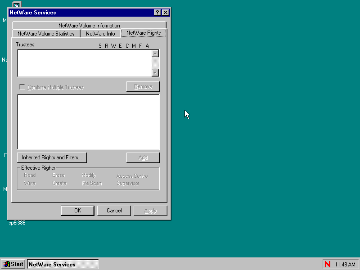Image resolution: width=360 pixels, height=270 pixels.
Task: Switch to NetWare Volume Statistics tab
Action: click(x=46, y=33)
